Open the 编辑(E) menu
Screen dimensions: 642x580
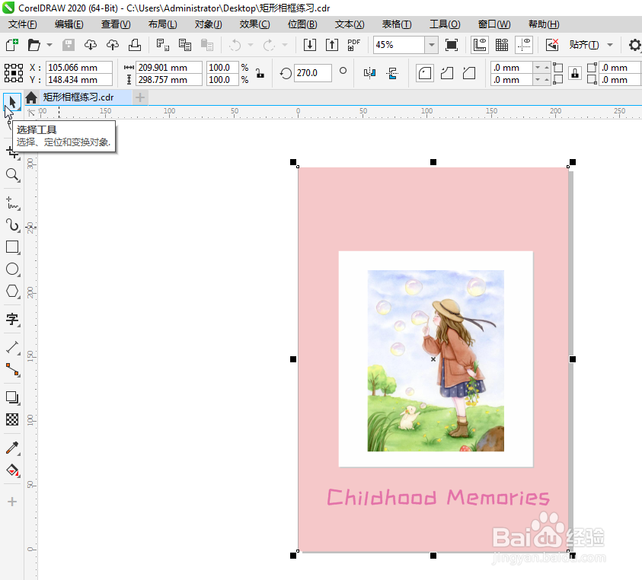click(x=69, y=24)
